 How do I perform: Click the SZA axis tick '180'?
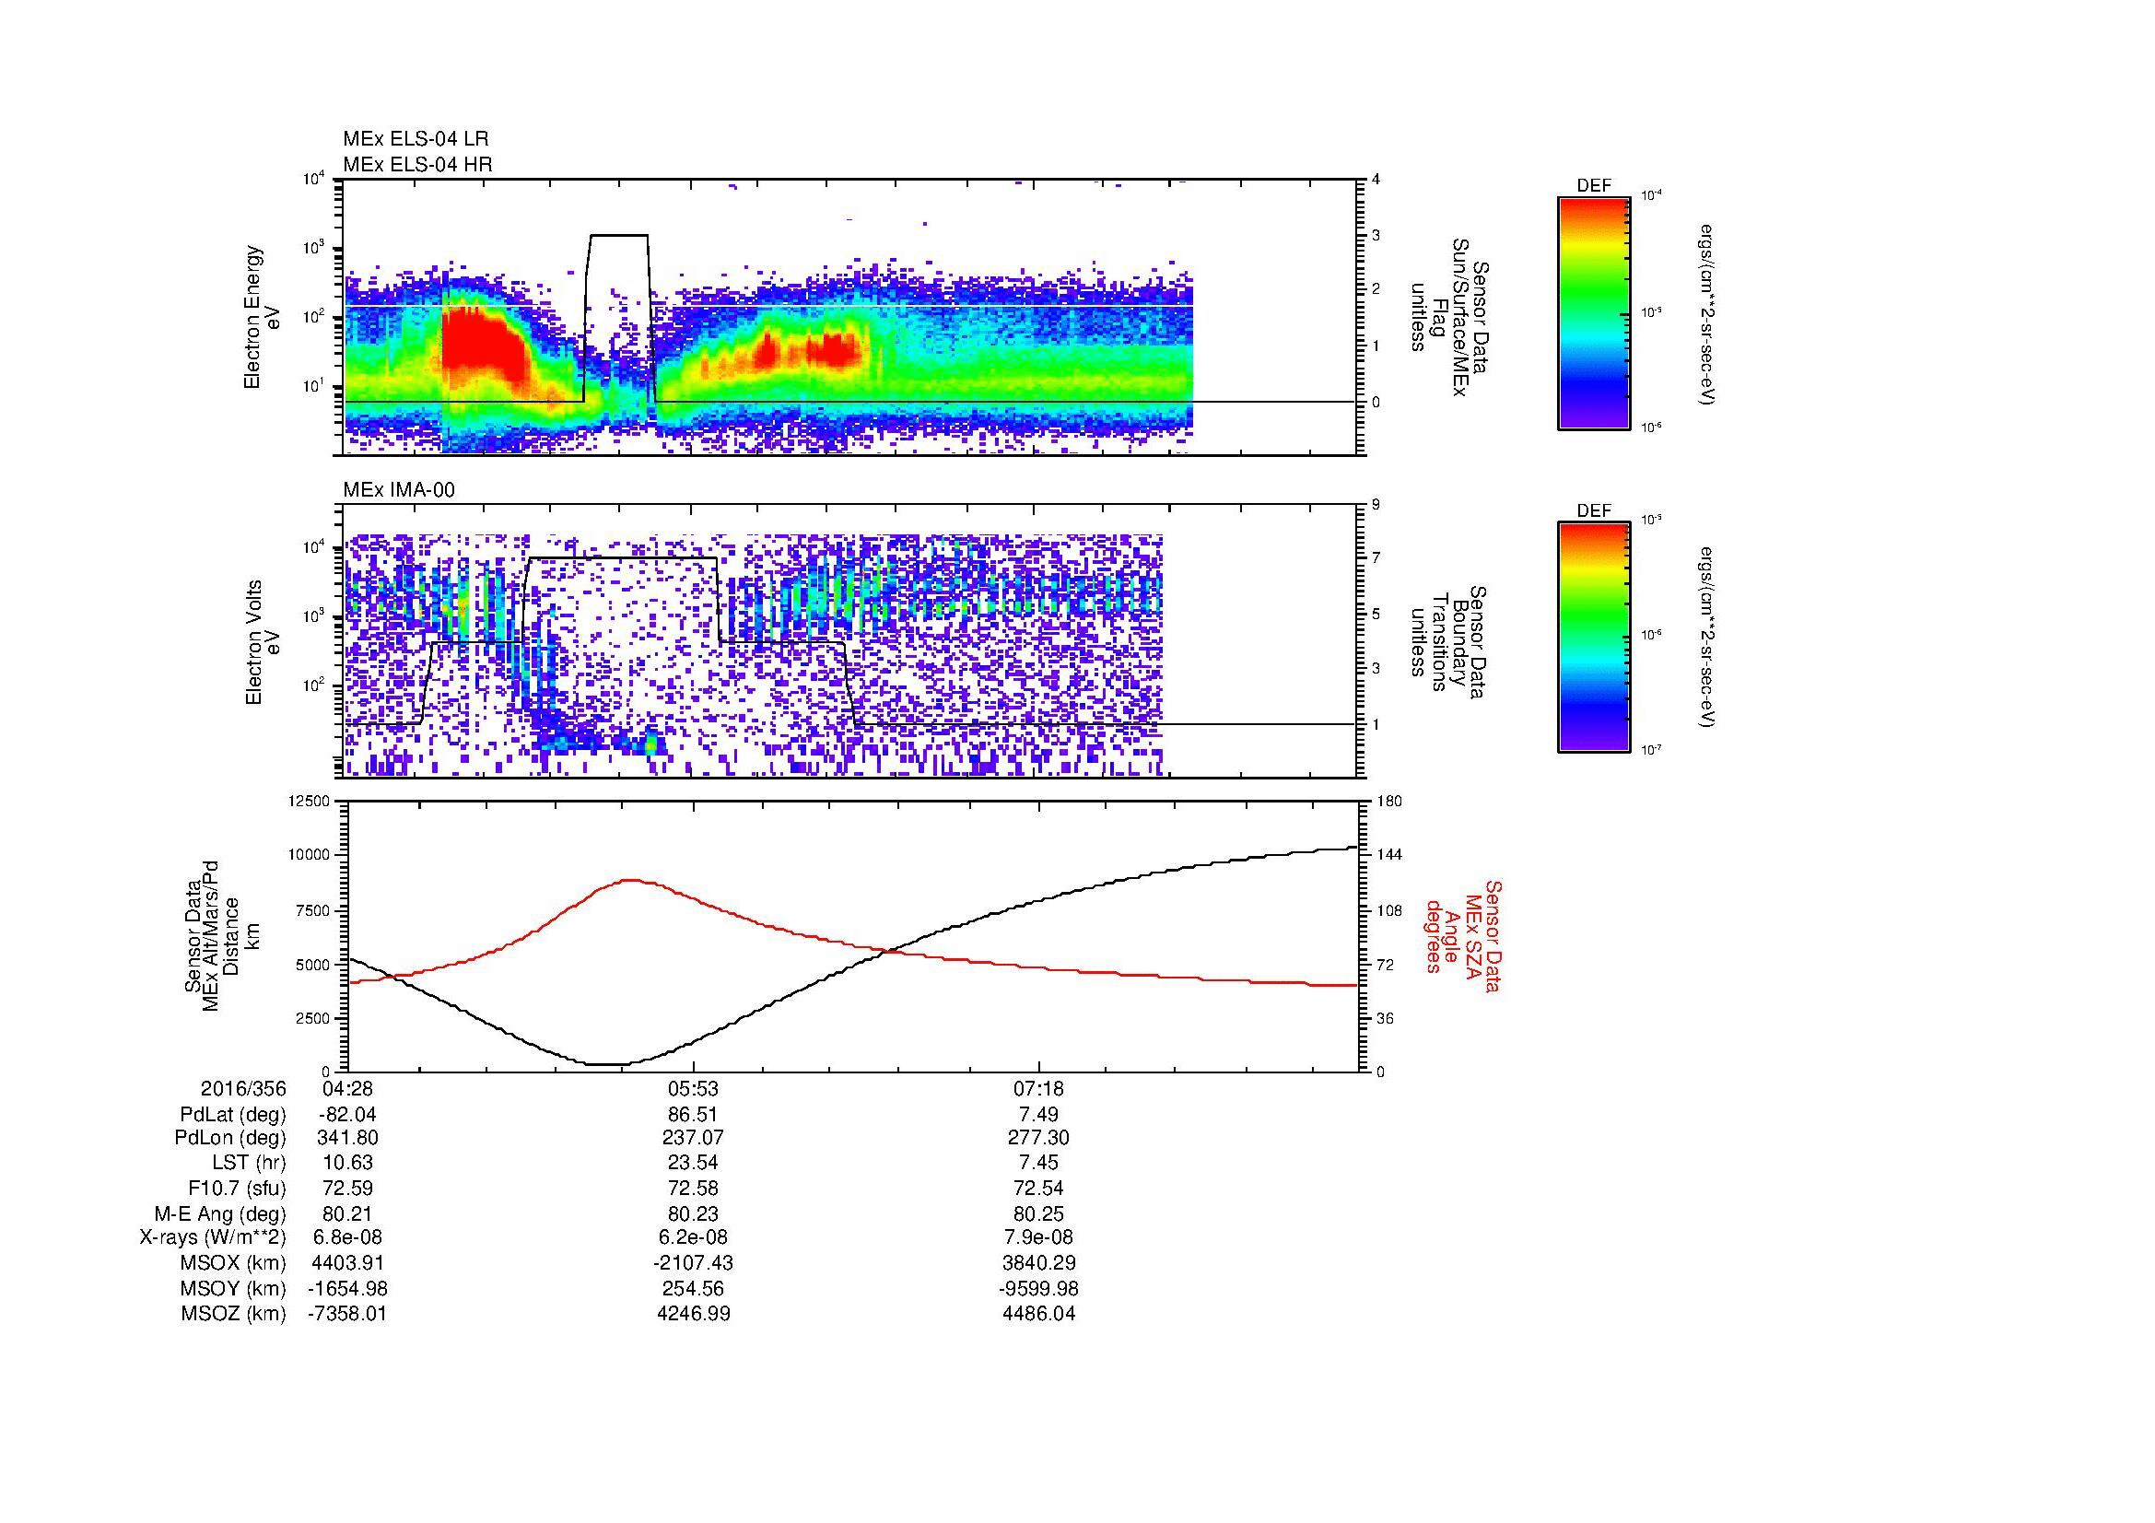[x=1389, y=802]
